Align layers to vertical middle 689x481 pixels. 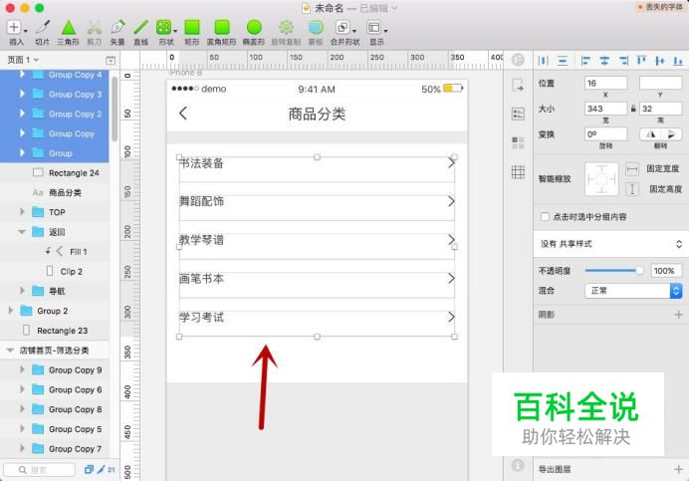click(x=659, y=61)
